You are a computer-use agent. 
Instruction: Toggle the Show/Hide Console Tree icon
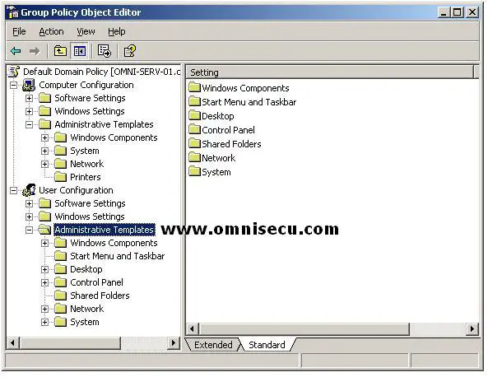pos(80,51)
